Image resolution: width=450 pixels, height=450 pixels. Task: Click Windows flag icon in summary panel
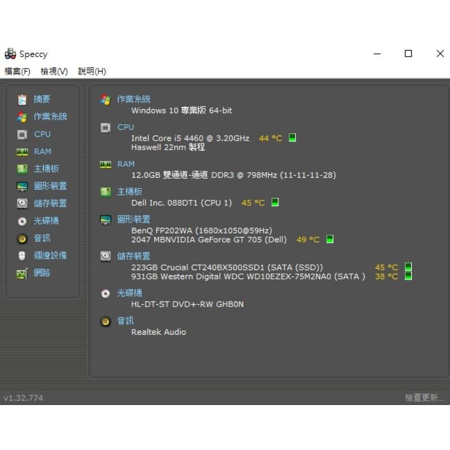click(x=105, y=100)
